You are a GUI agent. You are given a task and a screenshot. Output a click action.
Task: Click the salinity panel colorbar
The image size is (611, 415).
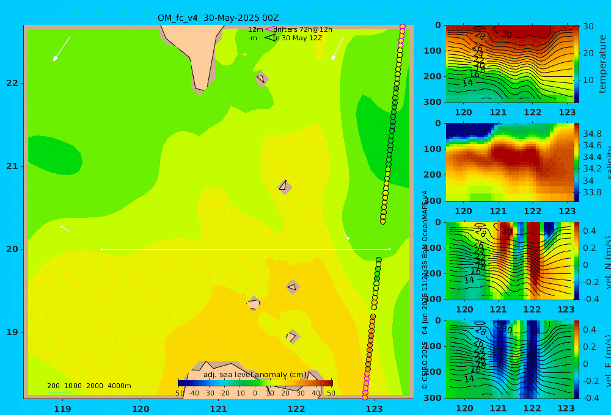pos(577,162)
